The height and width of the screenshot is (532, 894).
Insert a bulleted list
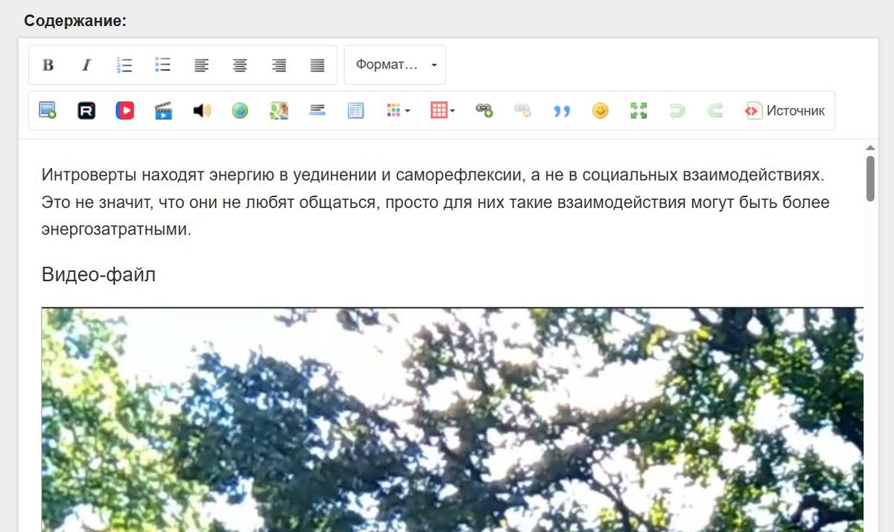pos(163,65)
